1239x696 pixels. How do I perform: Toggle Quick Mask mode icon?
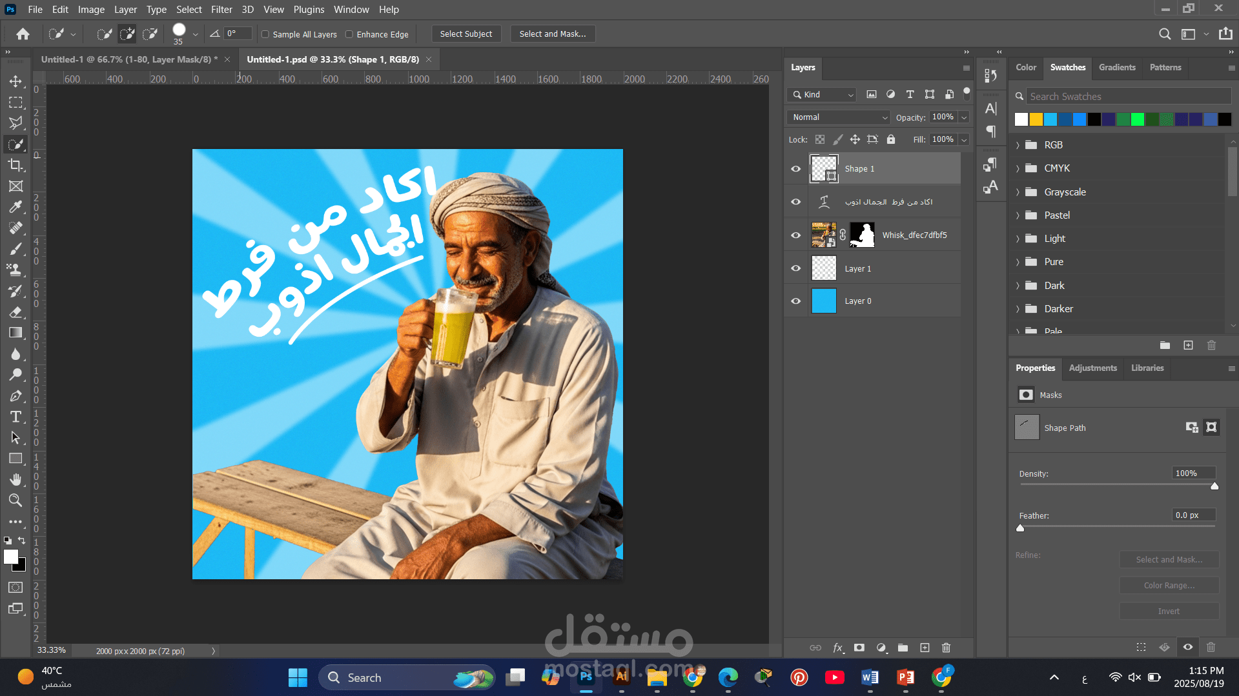[15, 588]
